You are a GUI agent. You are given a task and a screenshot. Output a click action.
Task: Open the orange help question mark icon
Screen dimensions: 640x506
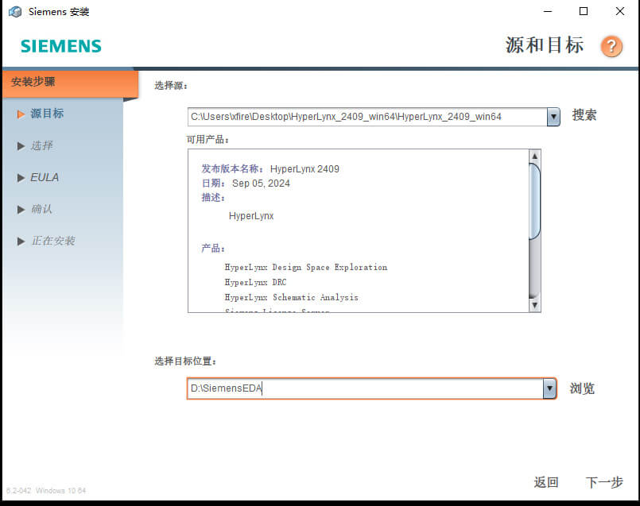point(611,46)
